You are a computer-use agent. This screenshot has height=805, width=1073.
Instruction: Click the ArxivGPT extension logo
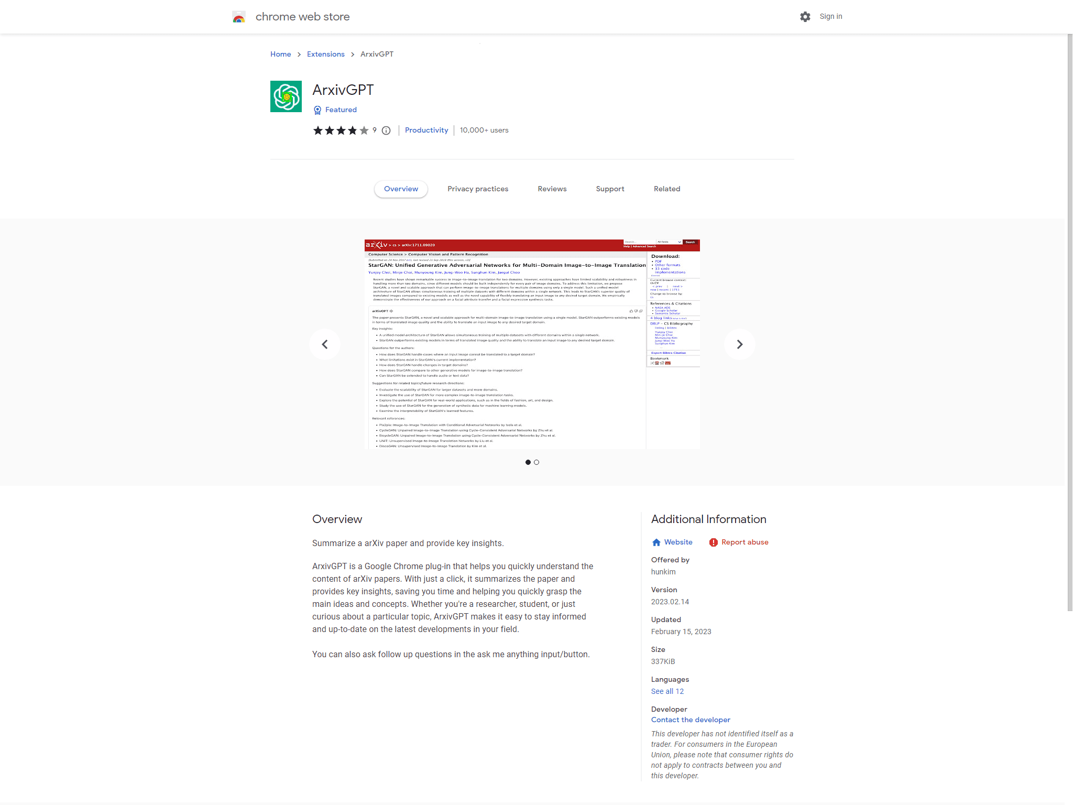[286, 96]
